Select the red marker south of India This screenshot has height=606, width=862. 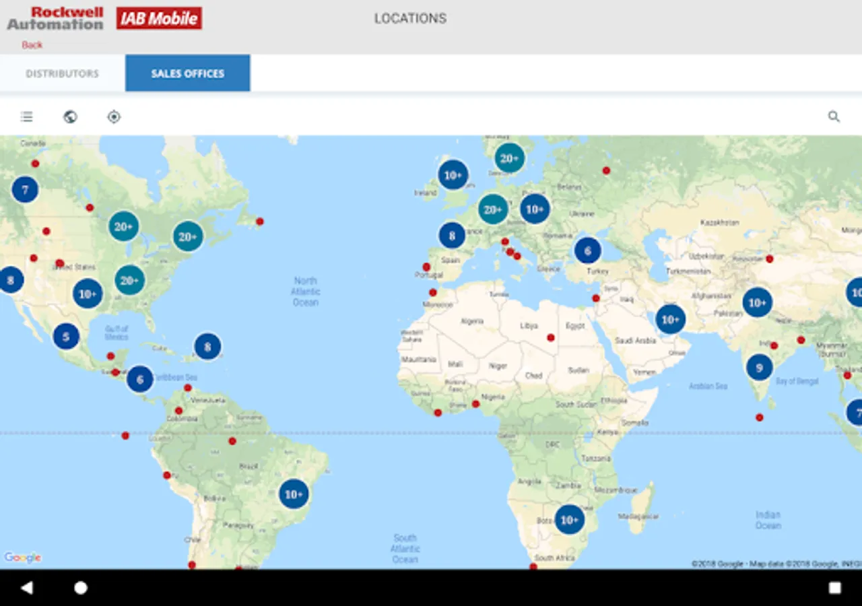tap(760, 417)
